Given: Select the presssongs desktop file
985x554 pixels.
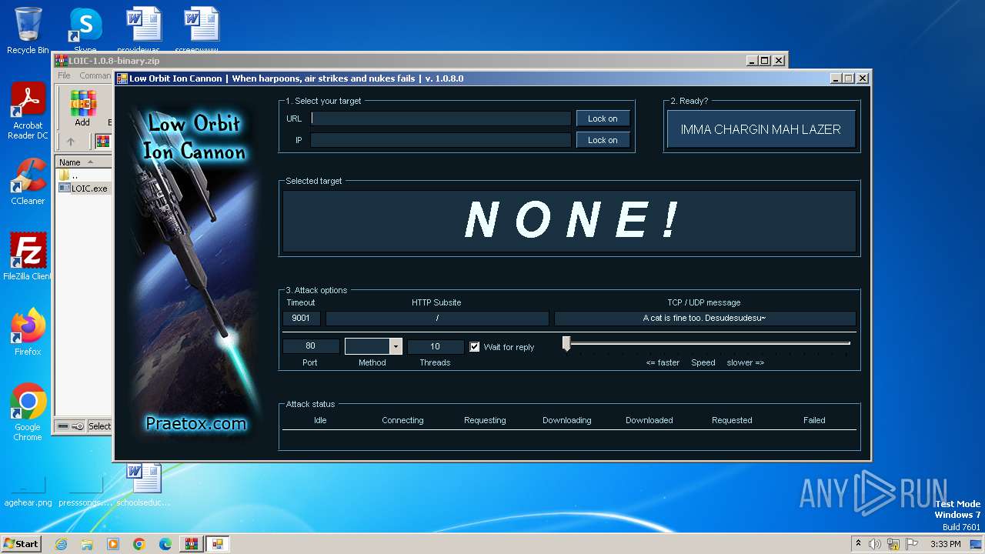Looking at the screenshot, I should click(x=85, y=492).
